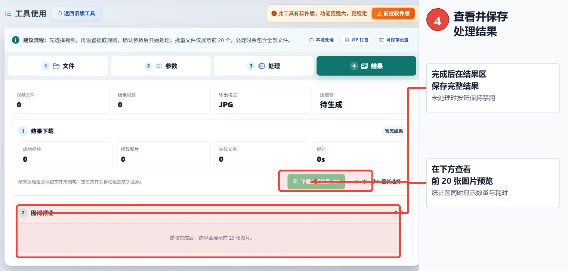Open 前往软件版 download button
Image resolution: width=568 pixels, height=271 pixels.
coord(393,13)
